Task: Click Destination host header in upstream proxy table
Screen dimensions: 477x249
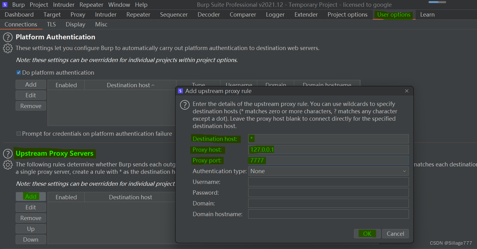Action: click(x=130, y=197)
